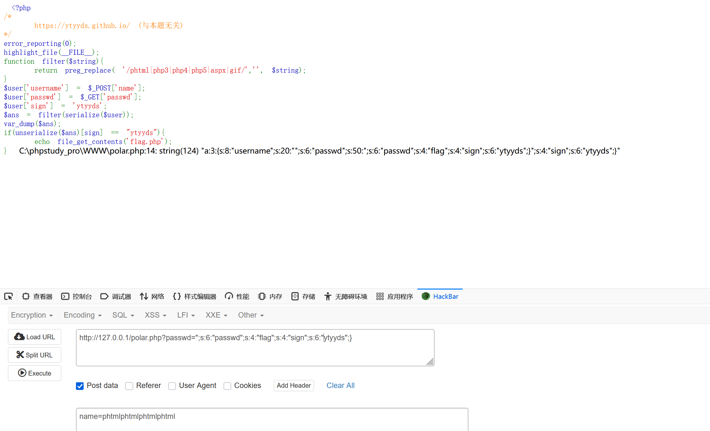Expand the XSS dropdown menu
Image resolution: width=710 pixels, height=431 pixels.
(155, 315)
